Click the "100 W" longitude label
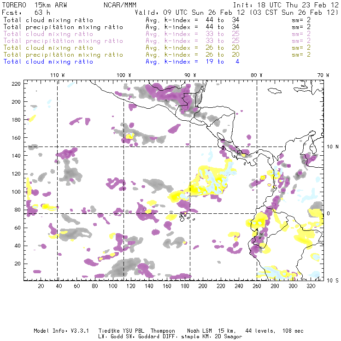This screenshot has width=341, height=341. tap(124, 75)
